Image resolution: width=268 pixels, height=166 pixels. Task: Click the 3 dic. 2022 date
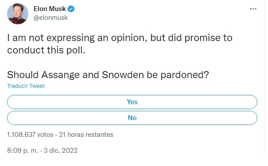click(61, 151)
